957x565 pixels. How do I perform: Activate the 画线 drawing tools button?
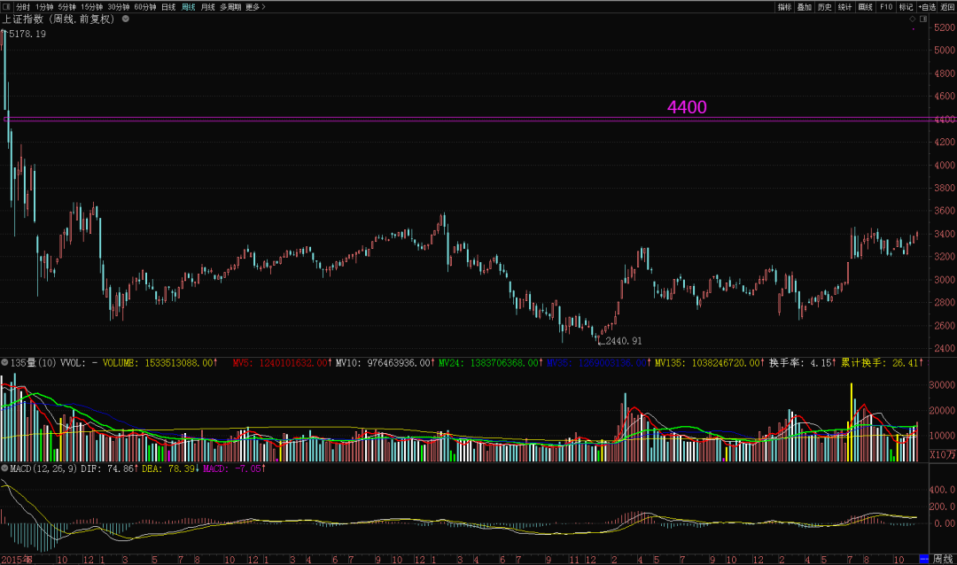click(866, 7)
